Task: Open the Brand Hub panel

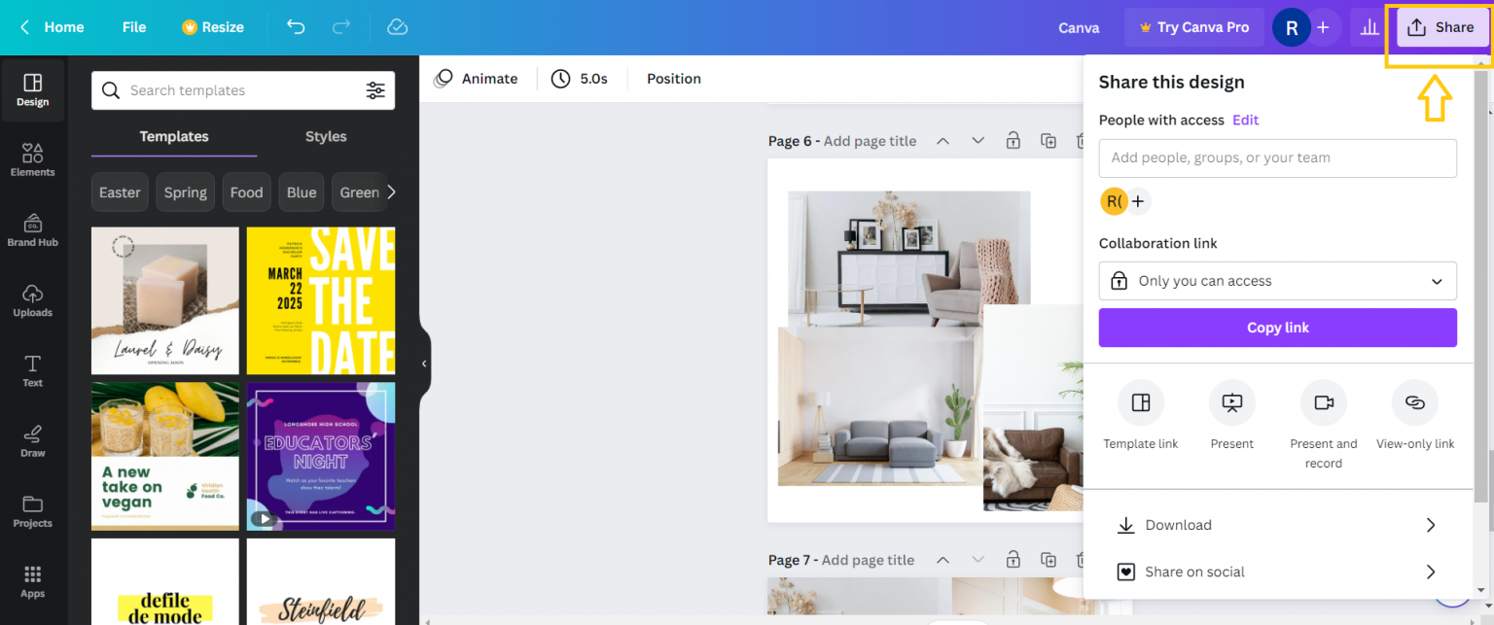Action: coord(33,230)
